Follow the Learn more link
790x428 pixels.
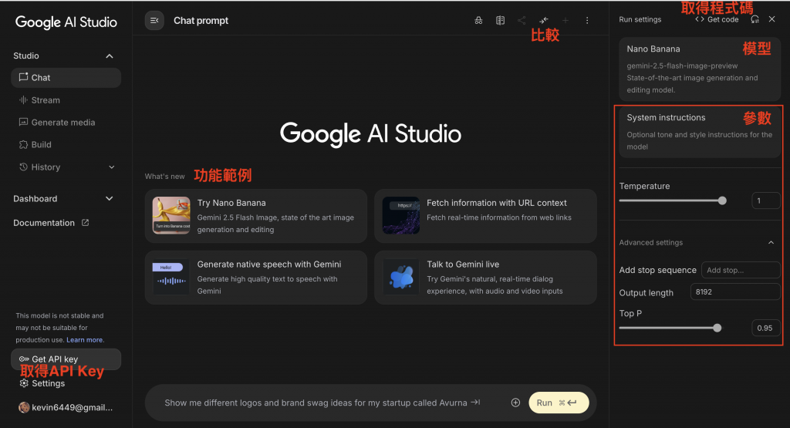[x=85, y=340]
